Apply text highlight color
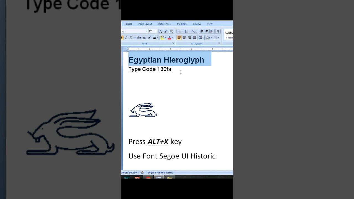The image size is (354, 199). (x=162, y=38)
